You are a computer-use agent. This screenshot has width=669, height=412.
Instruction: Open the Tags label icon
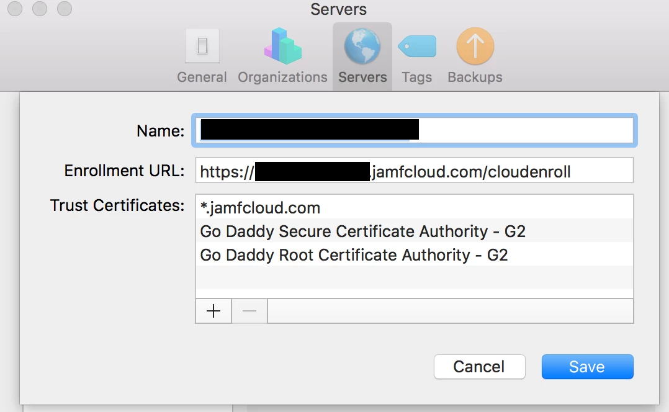[x=417, y=46]
